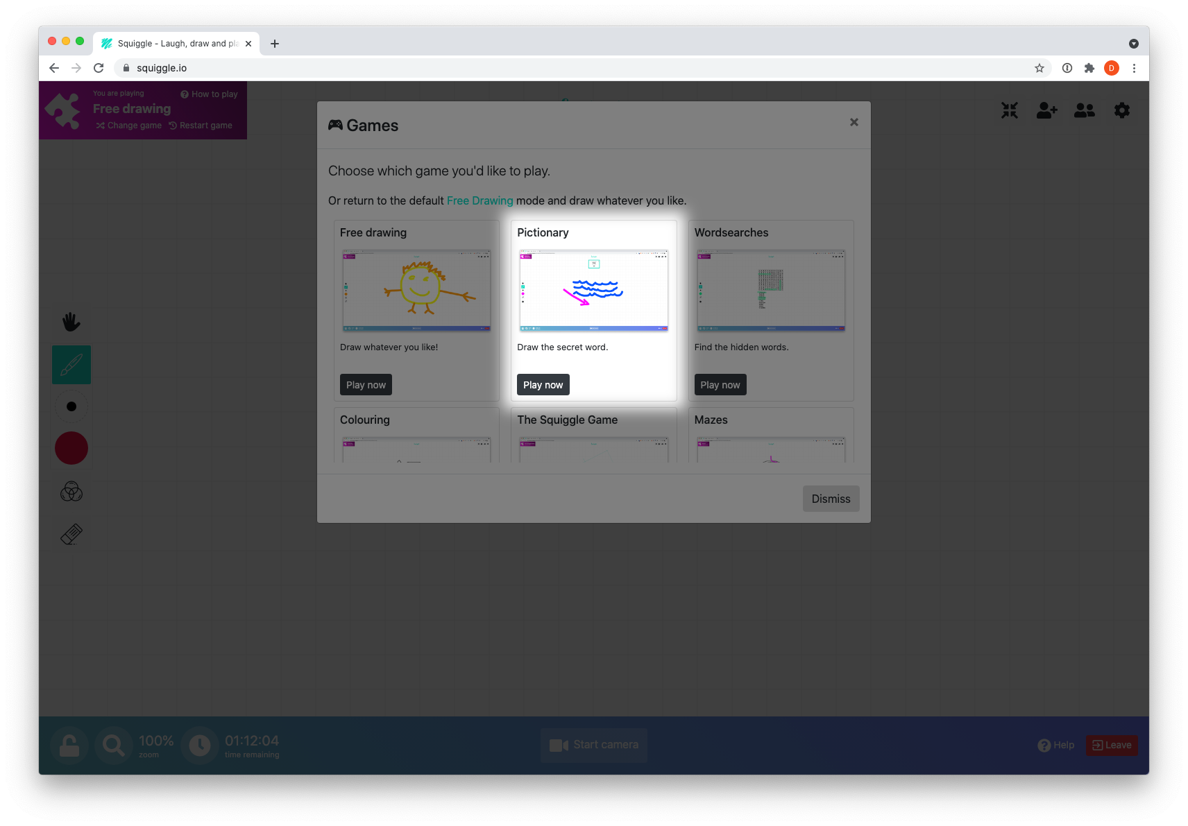
Task: Click the Free Drawing teal link
Action: (480, 200)
